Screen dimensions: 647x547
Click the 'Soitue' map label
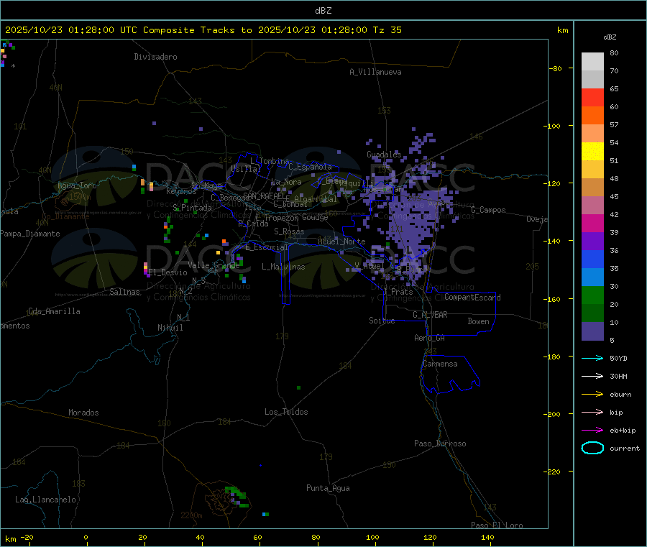click(382, 321)
